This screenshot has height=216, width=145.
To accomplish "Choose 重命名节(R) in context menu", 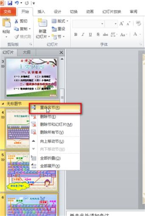I will coord(55,108).
